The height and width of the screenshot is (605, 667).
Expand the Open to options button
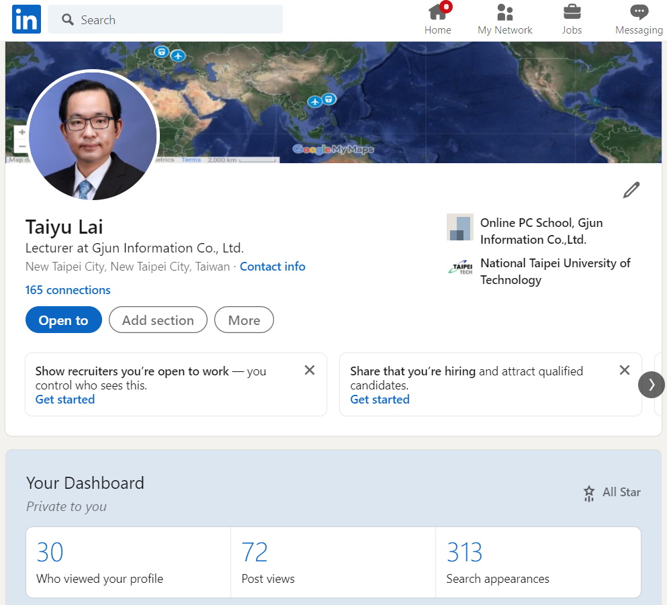point(63,320)
